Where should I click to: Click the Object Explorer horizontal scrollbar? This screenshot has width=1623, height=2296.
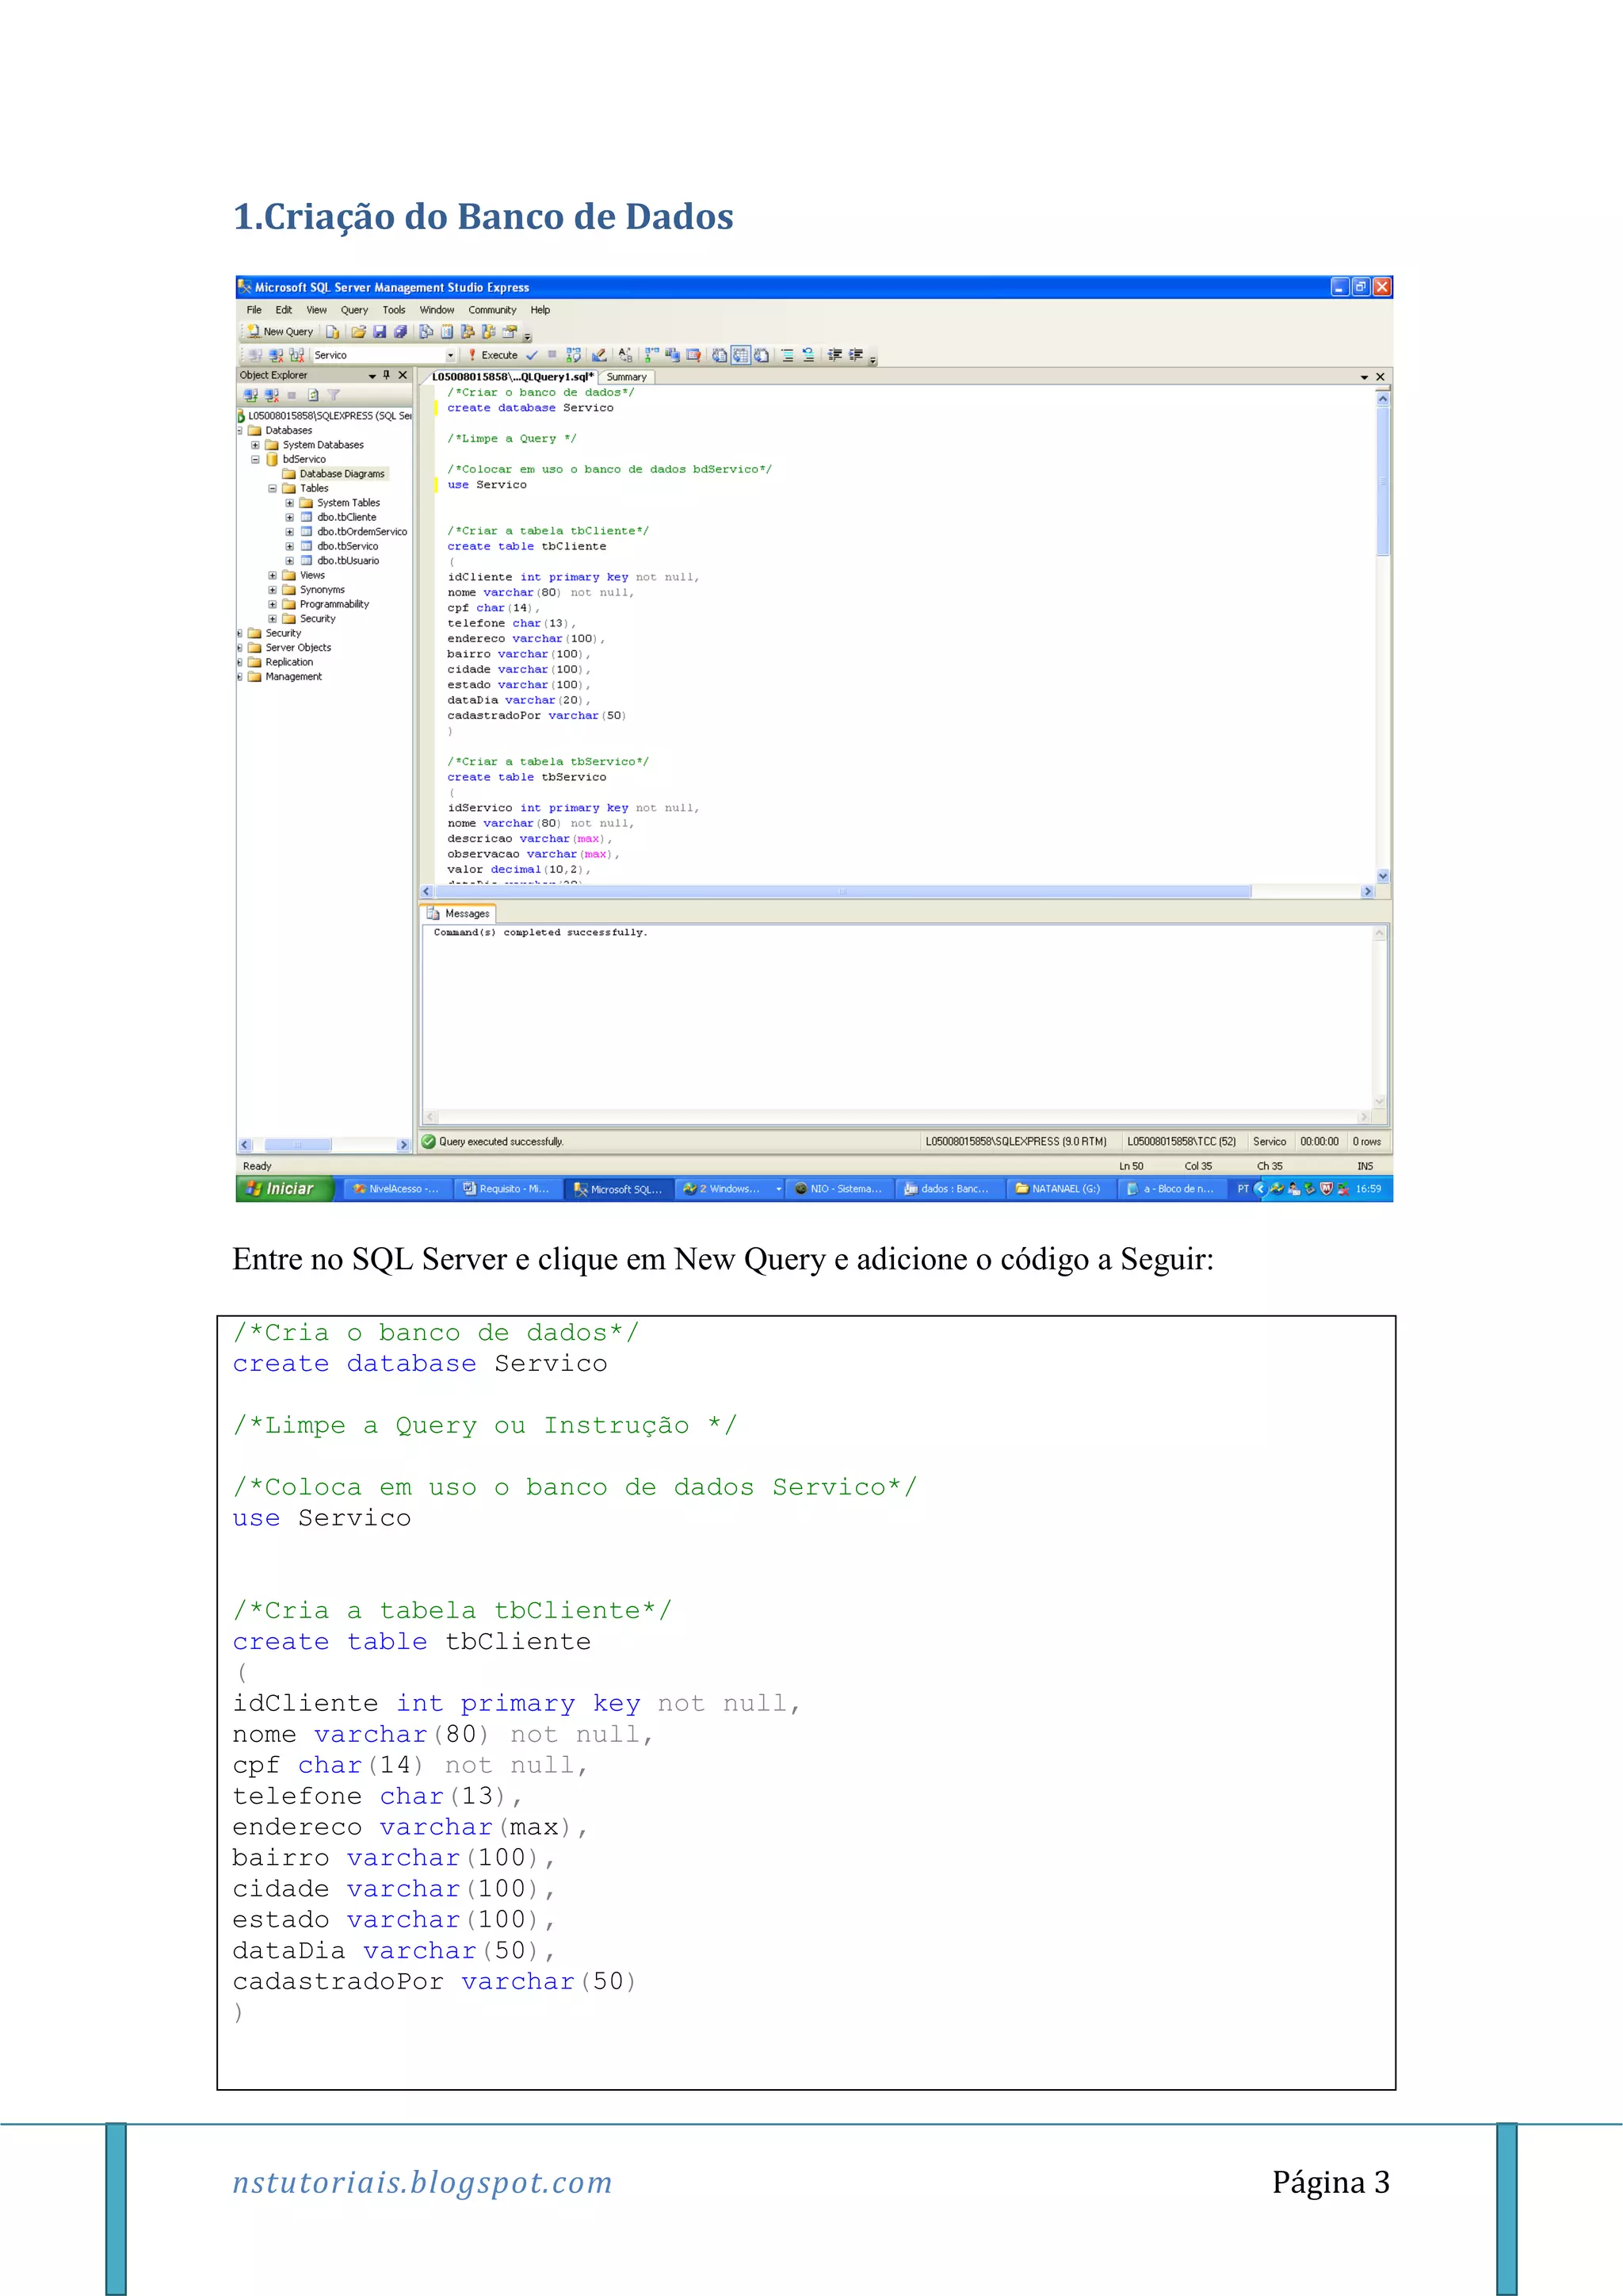(324, 1145)
